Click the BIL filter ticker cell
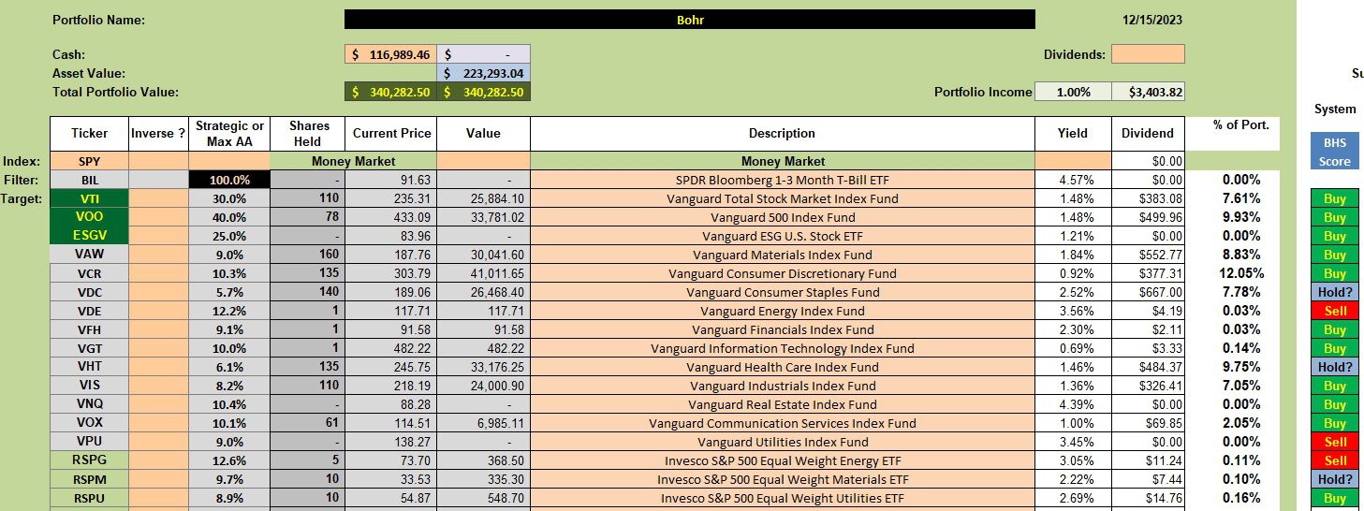This screenshot has width=1364, height=511. tap(90, 180)
